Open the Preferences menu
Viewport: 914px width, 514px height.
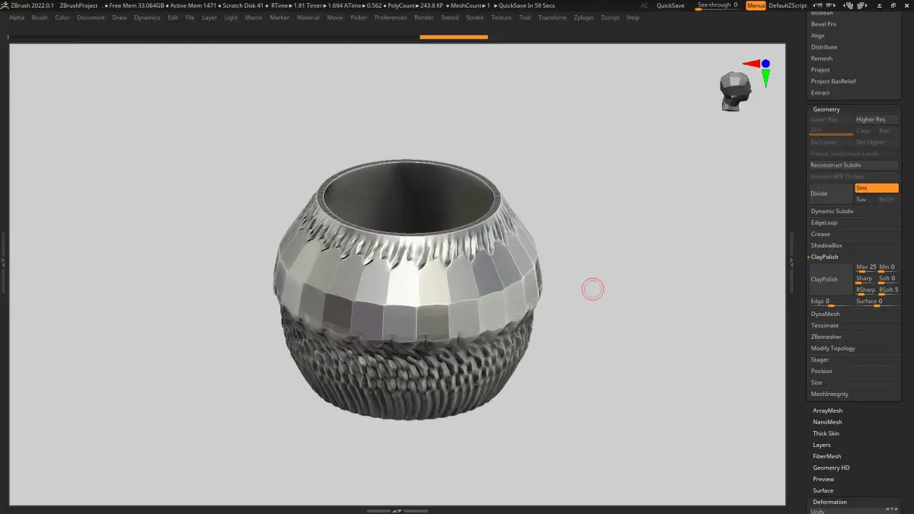391,18
